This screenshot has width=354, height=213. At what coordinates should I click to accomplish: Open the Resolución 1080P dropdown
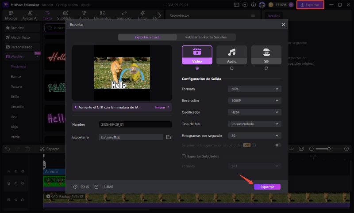coord(255,101)
